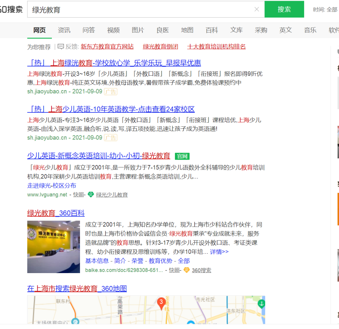Screen dimensions: 339x329
Task: Open the 绿光少儿教育 verified link
Action: click(112, 194)
